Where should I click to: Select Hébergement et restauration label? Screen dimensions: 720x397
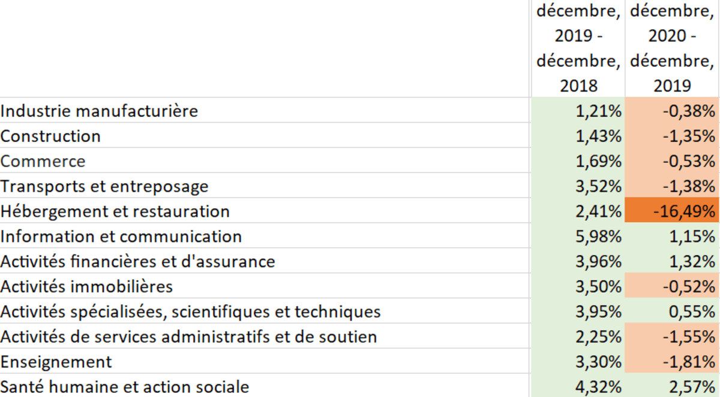pos(115,211)
